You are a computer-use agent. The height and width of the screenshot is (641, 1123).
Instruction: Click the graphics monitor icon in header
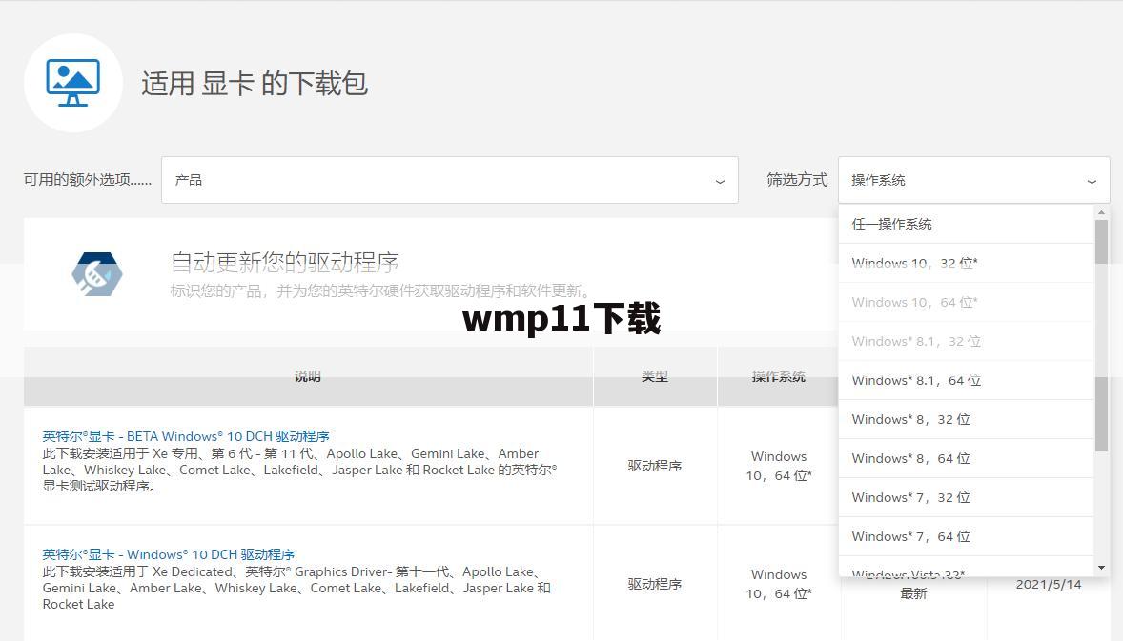pyautogui.click(x=73, y=83)
